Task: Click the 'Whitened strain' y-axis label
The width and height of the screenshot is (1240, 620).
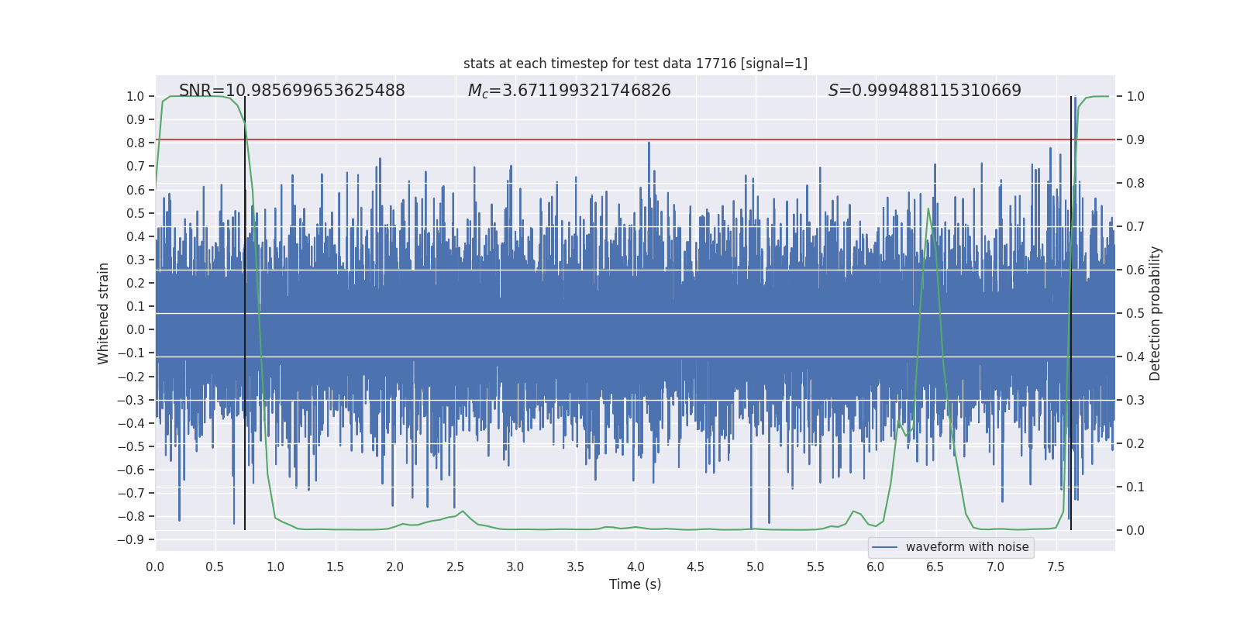Action: 104,313
